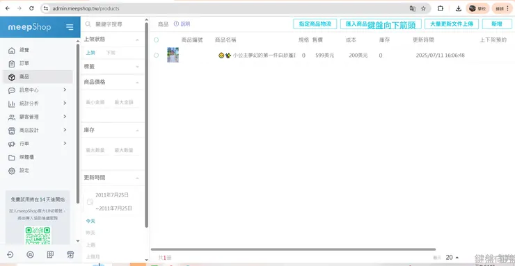
Task: Choose the 下架 status filter
Action: [111, 53]
